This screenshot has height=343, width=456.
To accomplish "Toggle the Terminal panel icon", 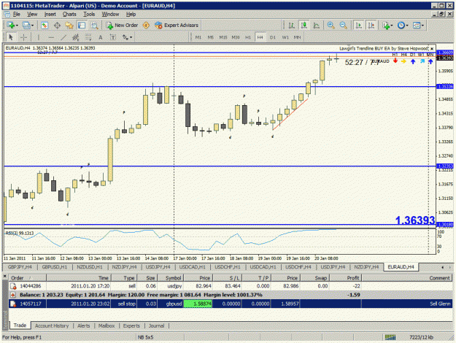I will pos(82,26).
